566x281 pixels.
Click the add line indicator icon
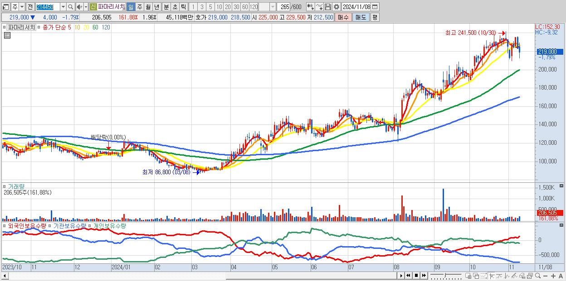[x=319, y=7]
